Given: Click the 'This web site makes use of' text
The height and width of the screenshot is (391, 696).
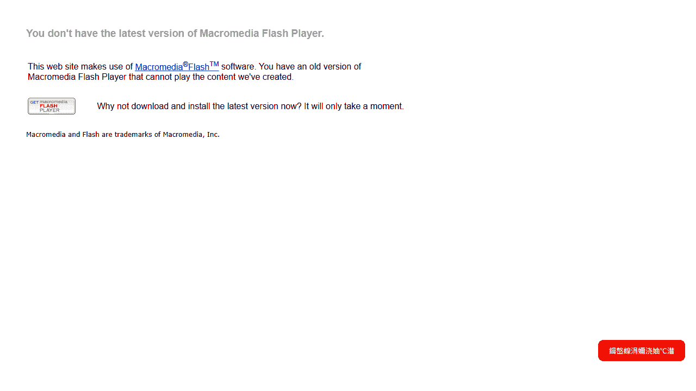Looking at the screenshot, I should click(x=80, y=67).
